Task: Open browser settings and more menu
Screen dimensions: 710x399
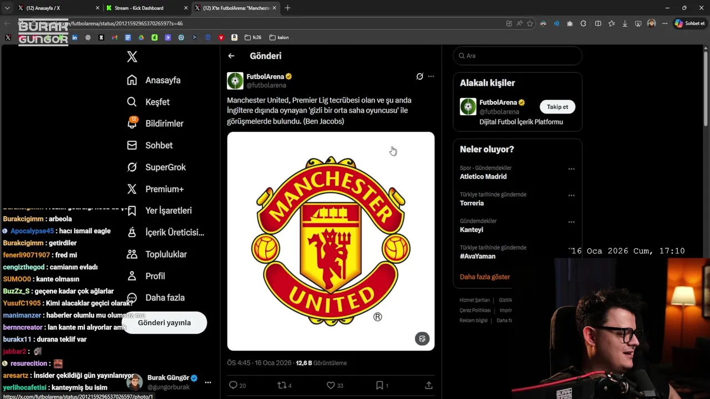Action: (x=665, y=23)
